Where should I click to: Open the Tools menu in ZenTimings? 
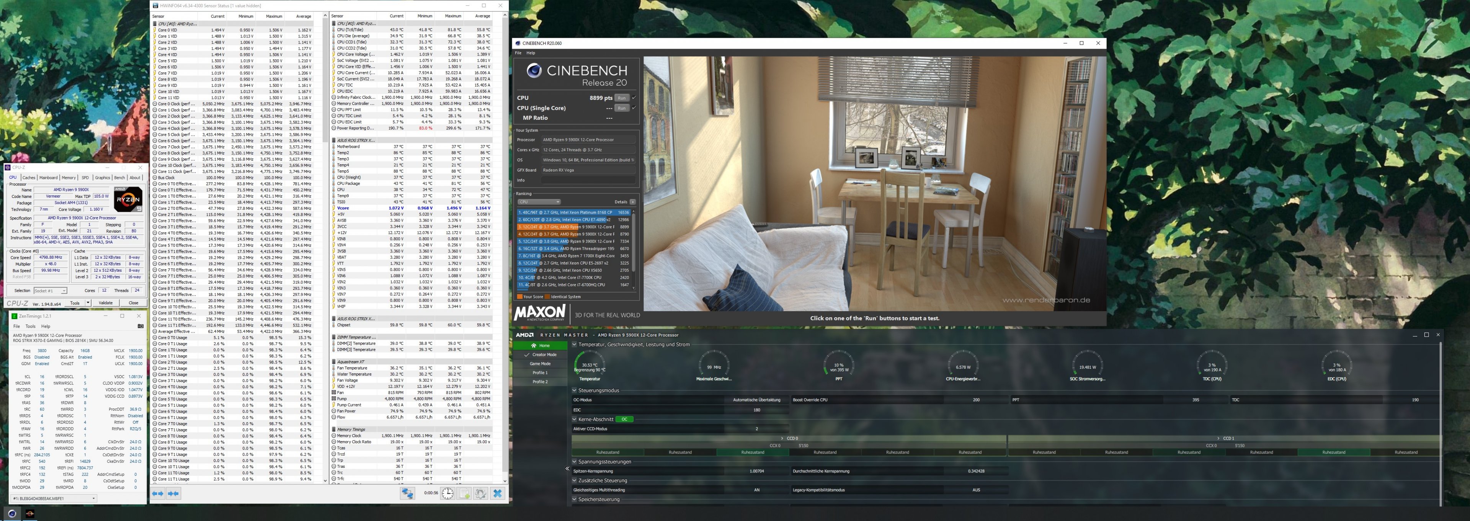[x=30, y=327]
